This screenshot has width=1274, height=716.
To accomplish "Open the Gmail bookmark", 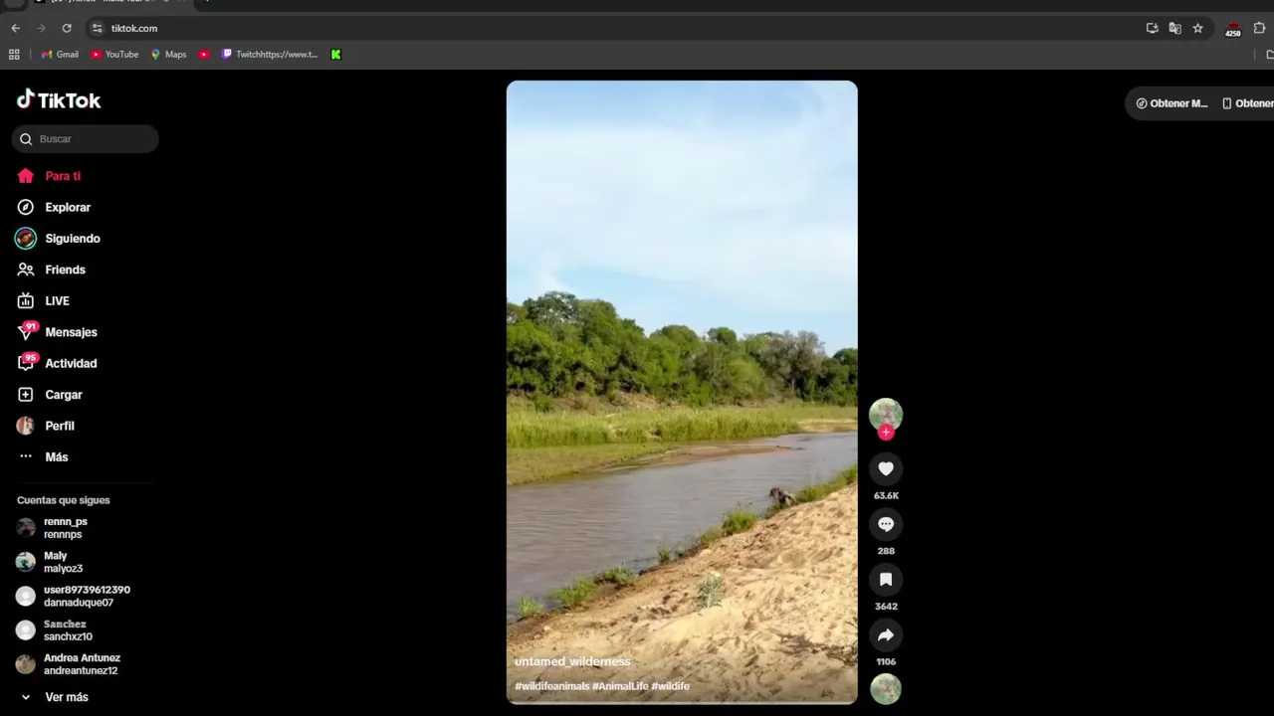I will (60, 55).
